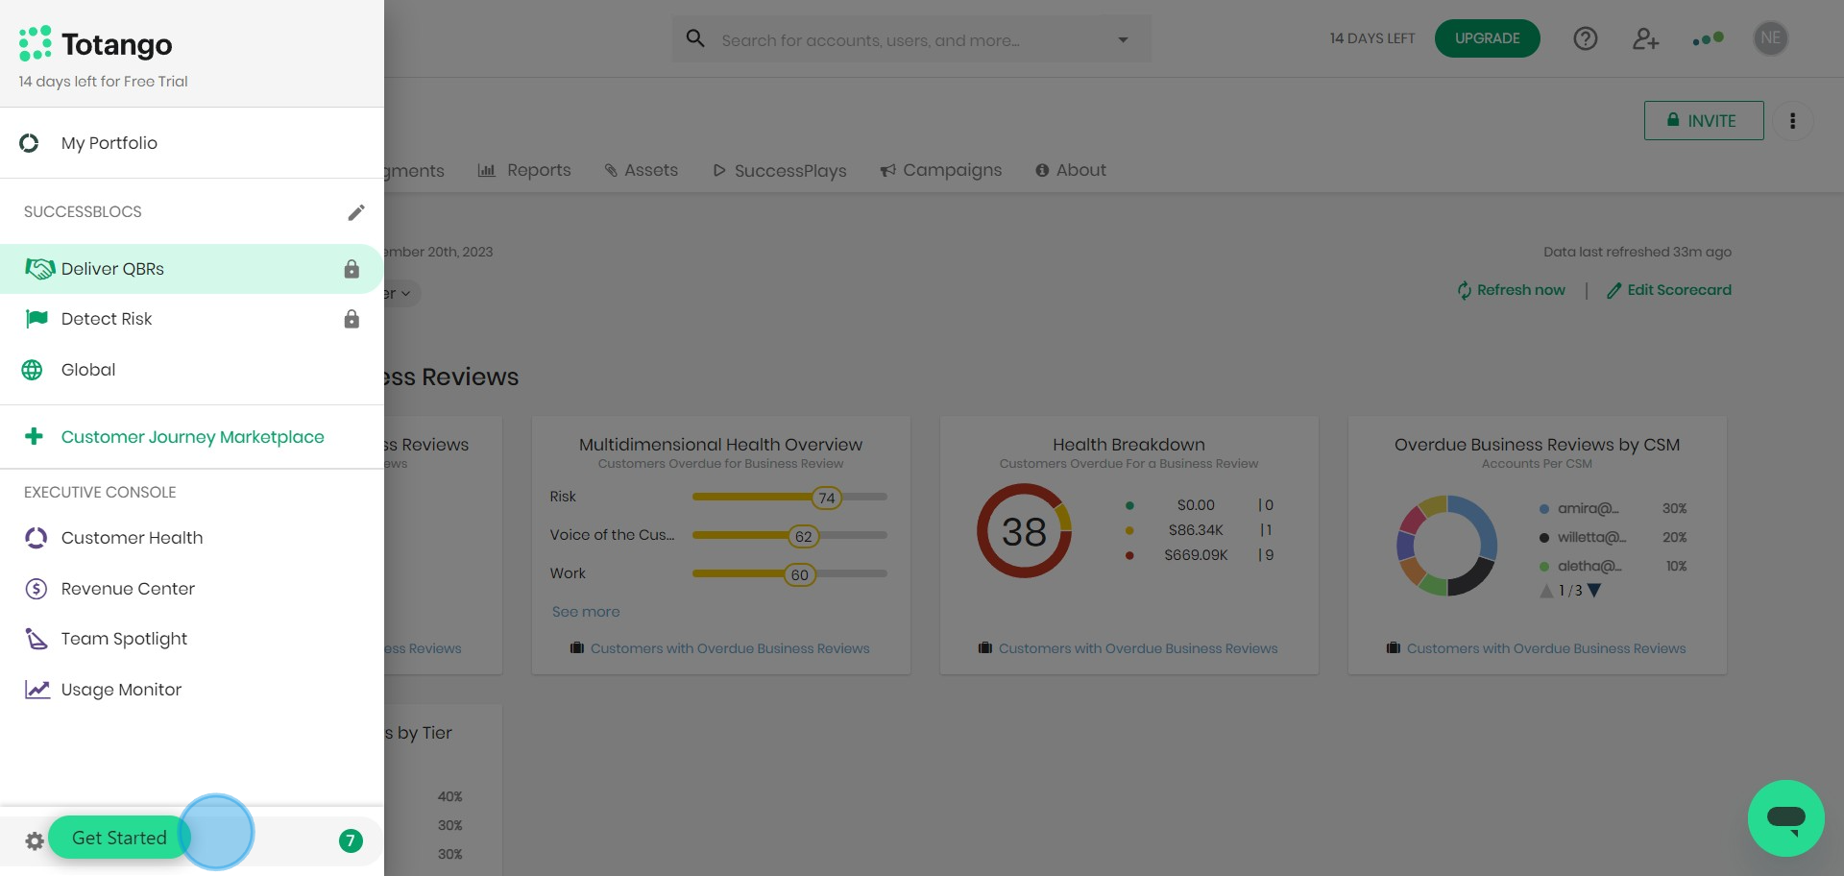Click the Usage Monitor chart icon

(36, 690)
